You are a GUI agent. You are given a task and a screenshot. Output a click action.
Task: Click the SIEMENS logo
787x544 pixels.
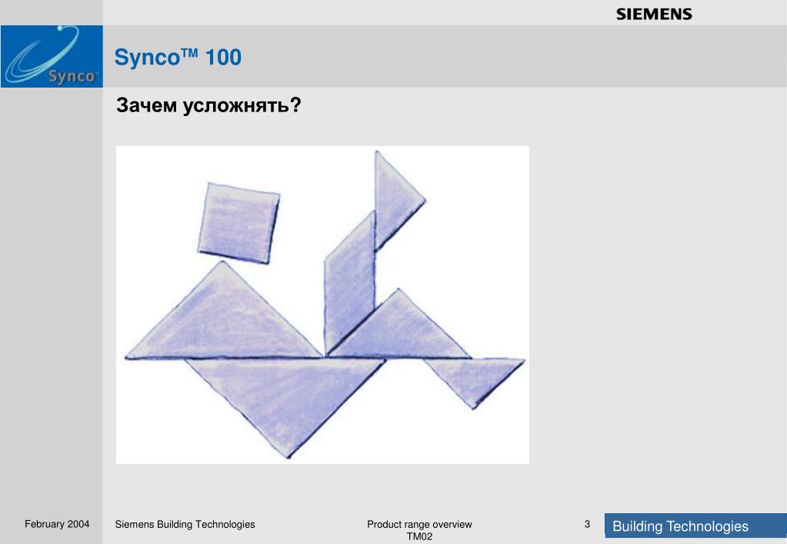click(654, 15)
